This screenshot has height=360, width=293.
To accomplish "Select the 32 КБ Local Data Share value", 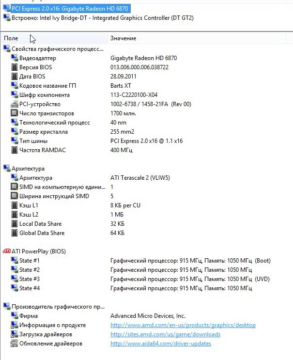I will (118, 224).
